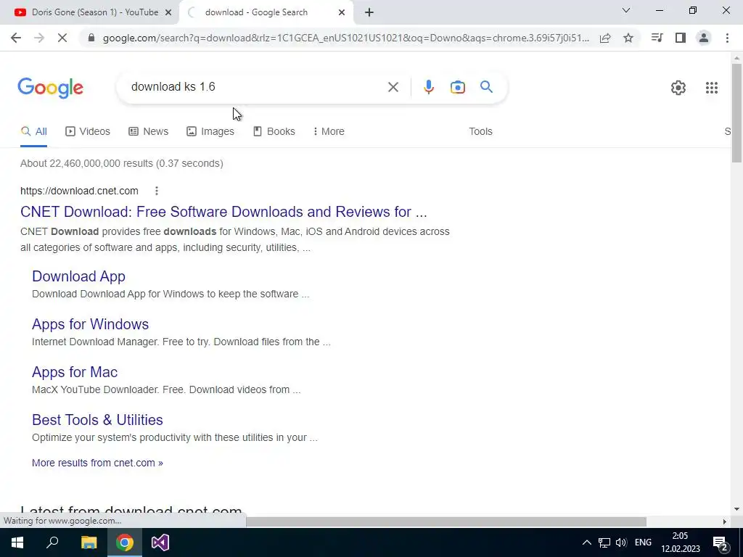Open Chrome profile avatar
743x557 pixels.
click(704, 38)
